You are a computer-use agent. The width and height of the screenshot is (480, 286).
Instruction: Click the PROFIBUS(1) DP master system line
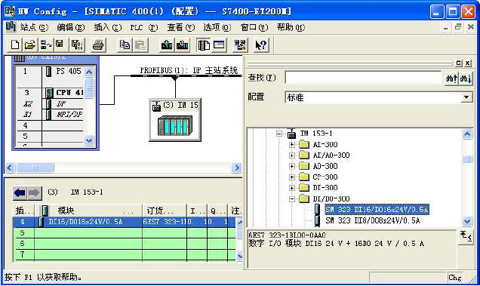[x=186, y=75]
